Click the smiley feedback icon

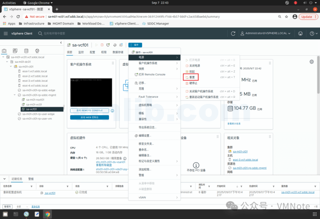300,33
